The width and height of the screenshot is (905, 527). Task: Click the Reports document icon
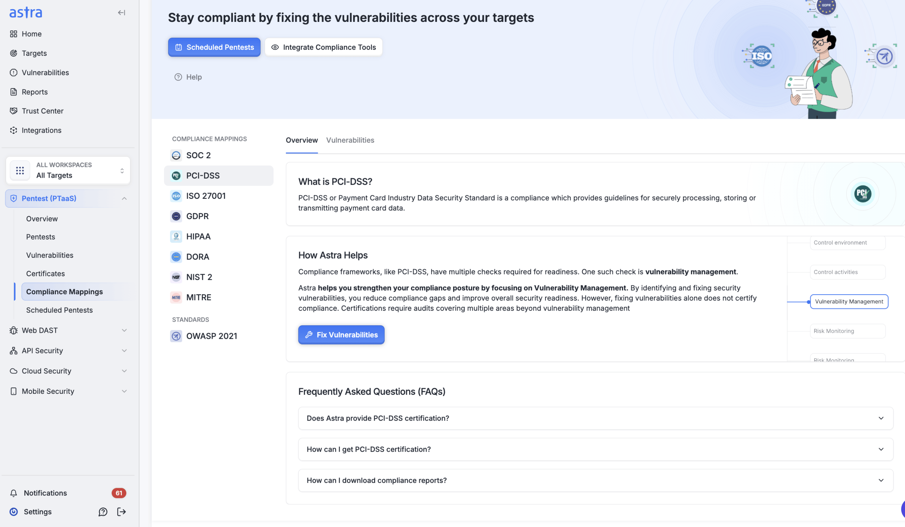[14, 92]
